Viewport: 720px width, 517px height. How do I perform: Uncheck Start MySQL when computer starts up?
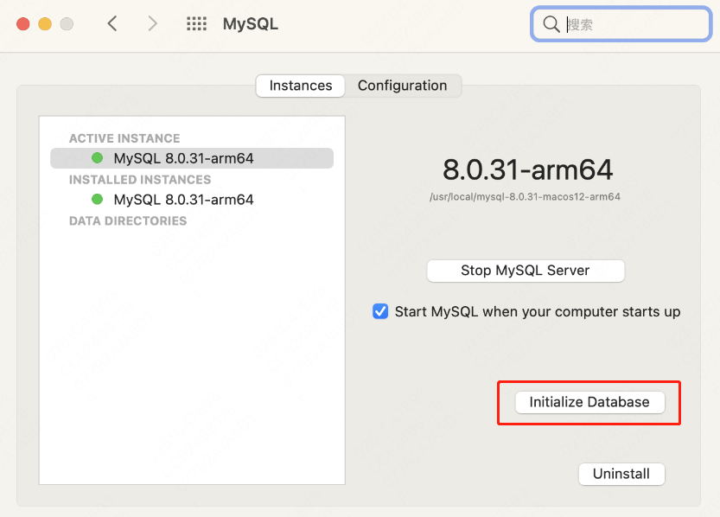[380, 311]
